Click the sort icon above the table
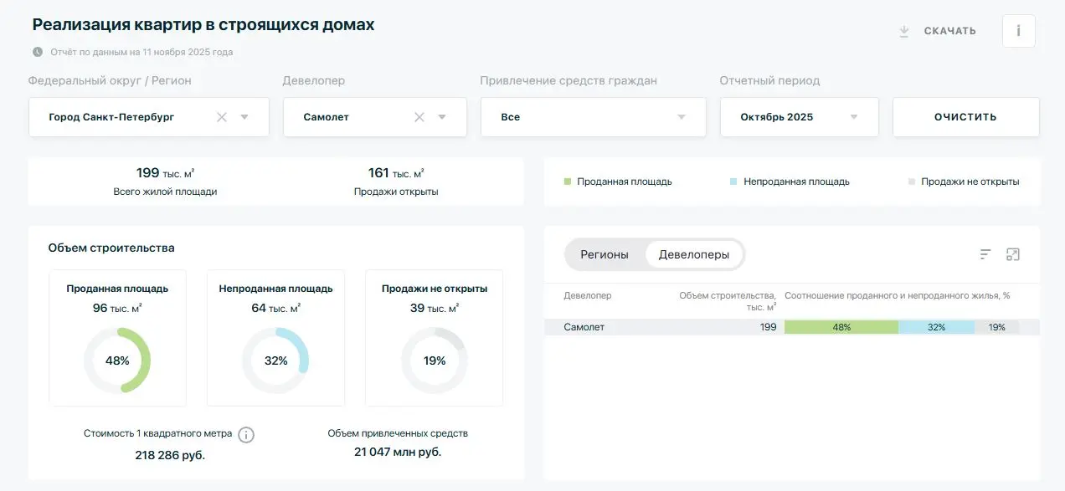 [985, 254]
